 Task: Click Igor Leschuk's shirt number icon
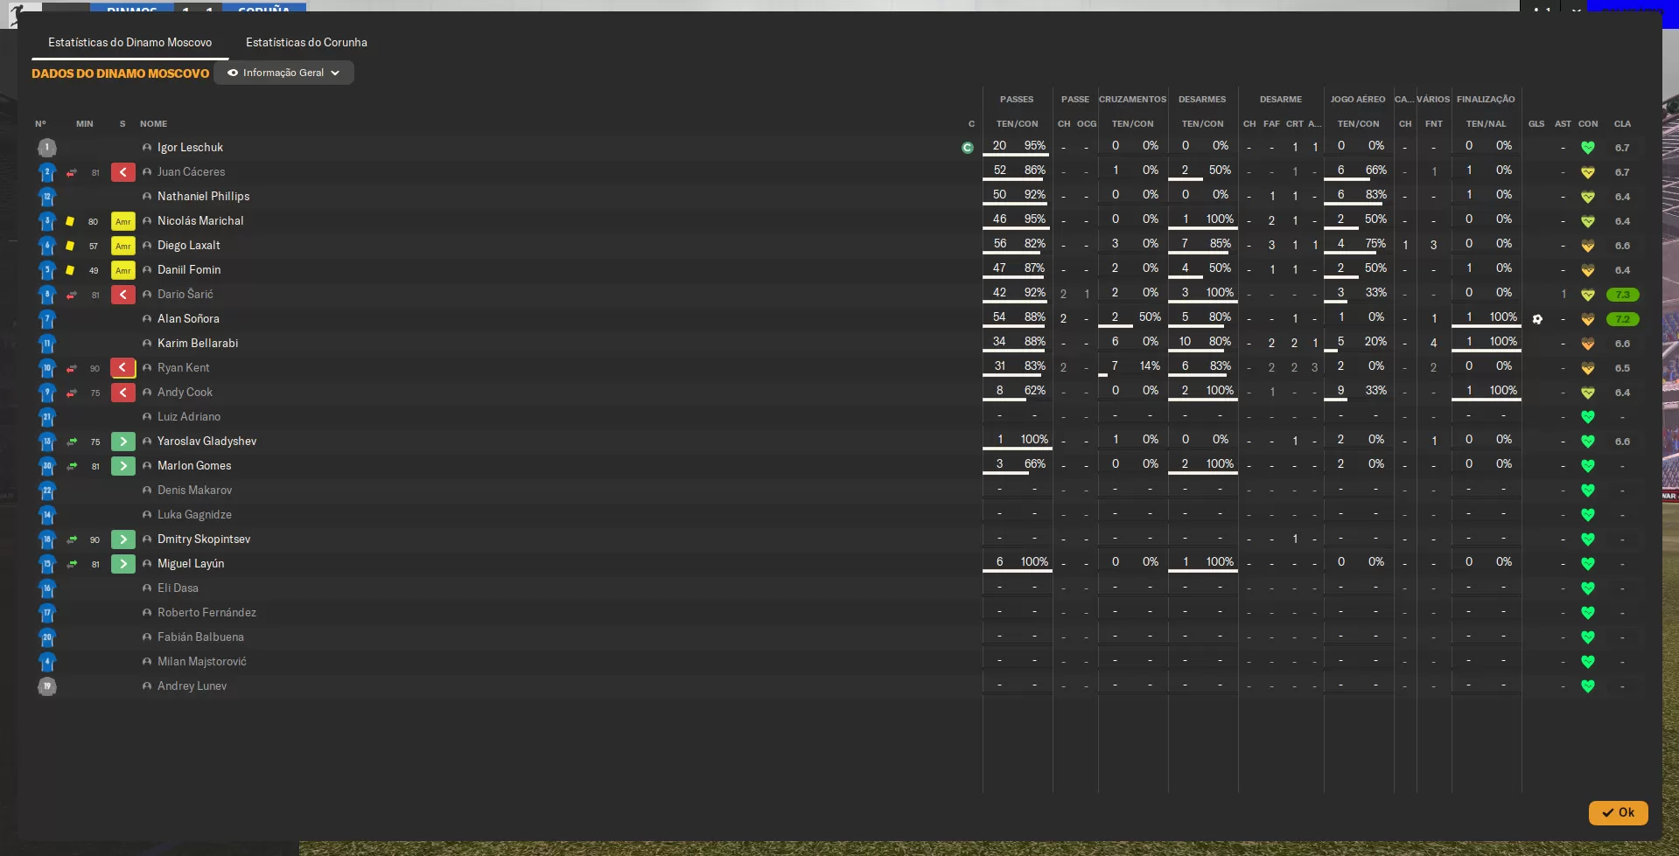(x=47, y=148)
